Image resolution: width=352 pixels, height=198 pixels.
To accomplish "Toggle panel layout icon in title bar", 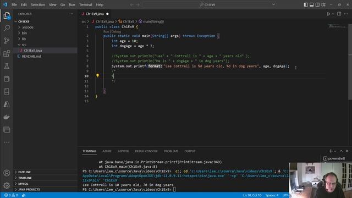I will (x=312, y=4).
